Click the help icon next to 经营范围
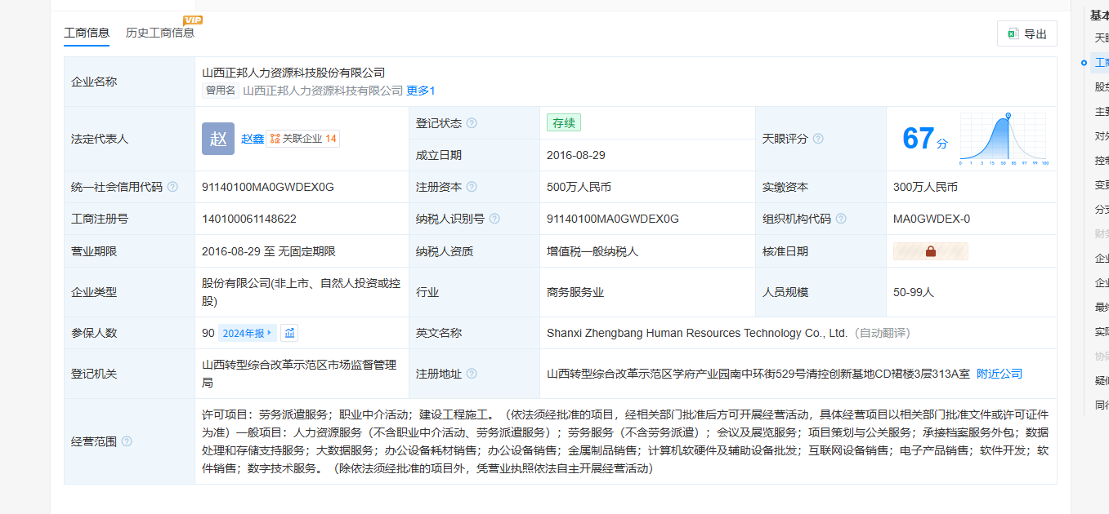Screen dimensions: 1109x514 point(127,442)
